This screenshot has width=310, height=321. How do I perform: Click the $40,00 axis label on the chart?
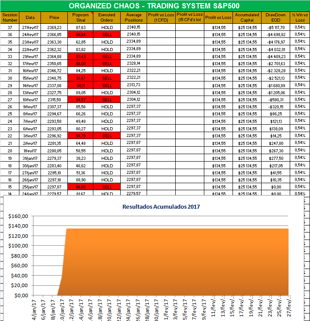coord(19,276)
